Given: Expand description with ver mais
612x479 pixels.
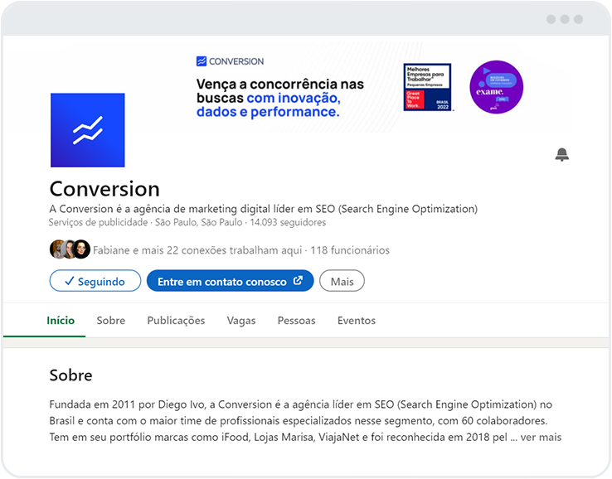Looking at the screenshot, I should 541,437.
